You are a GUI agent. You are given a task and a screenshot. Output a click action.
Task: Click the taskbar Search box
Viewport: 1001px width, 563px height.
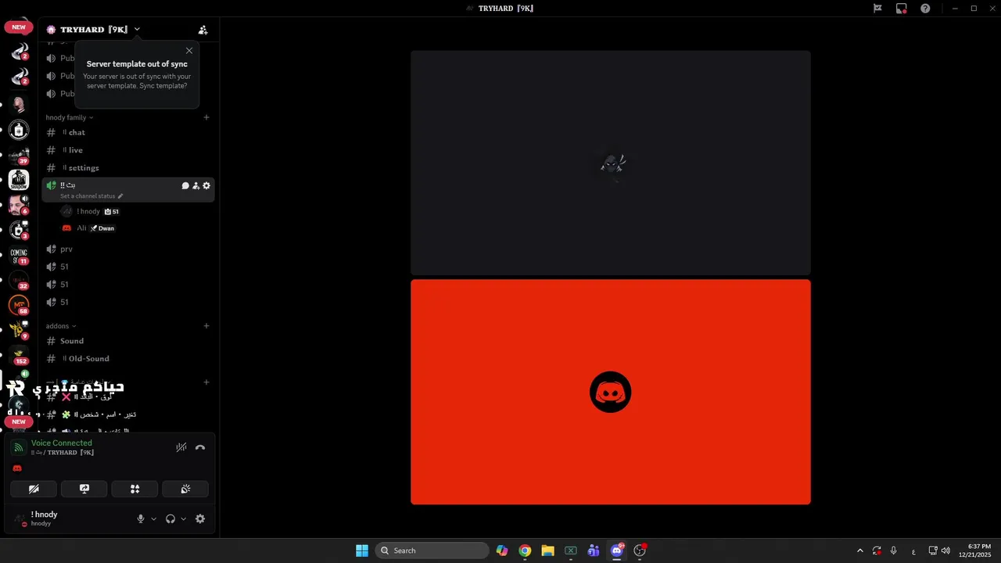[x=432, y=550]
